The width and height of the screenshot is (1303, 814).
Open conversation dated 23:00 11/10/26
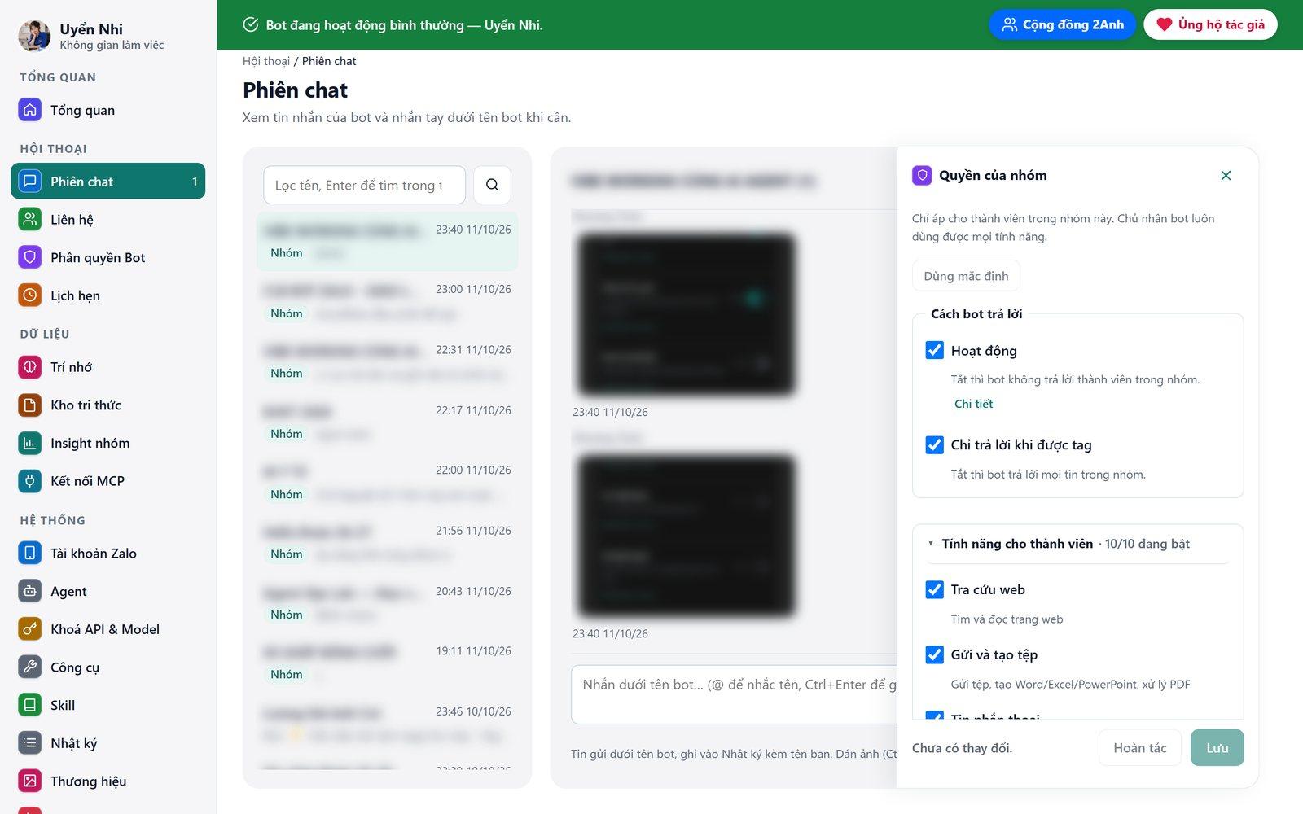(388, 301)
